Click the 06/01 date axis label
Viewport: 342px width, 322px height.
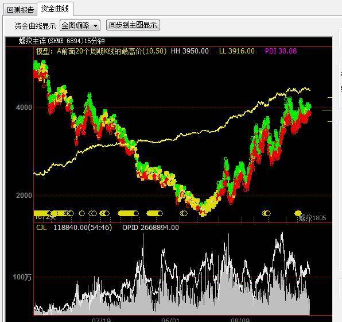coord(170,320)
